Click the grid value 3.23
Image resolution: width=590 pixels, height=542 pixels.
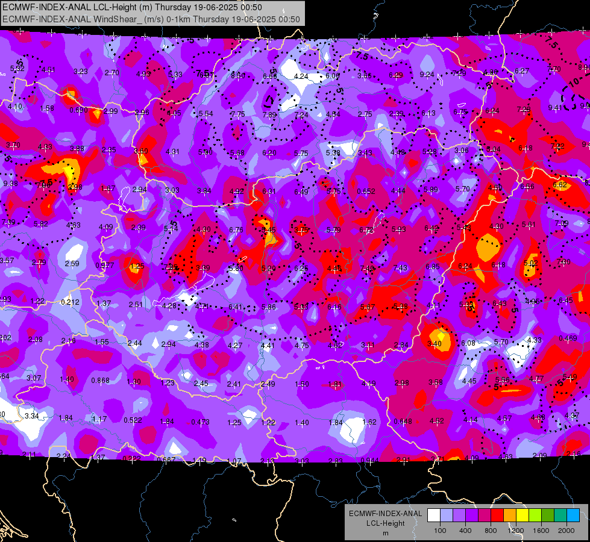pos(81,72)
